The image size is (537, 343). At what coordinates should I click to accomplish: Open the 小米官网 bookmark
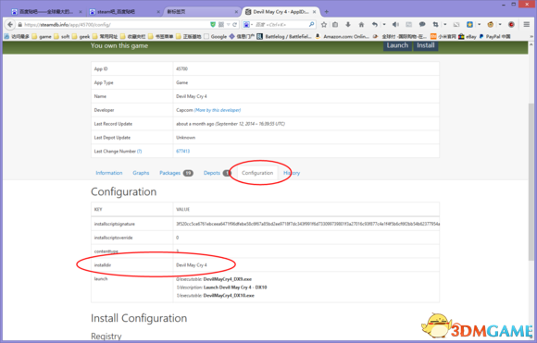point(443,36)
